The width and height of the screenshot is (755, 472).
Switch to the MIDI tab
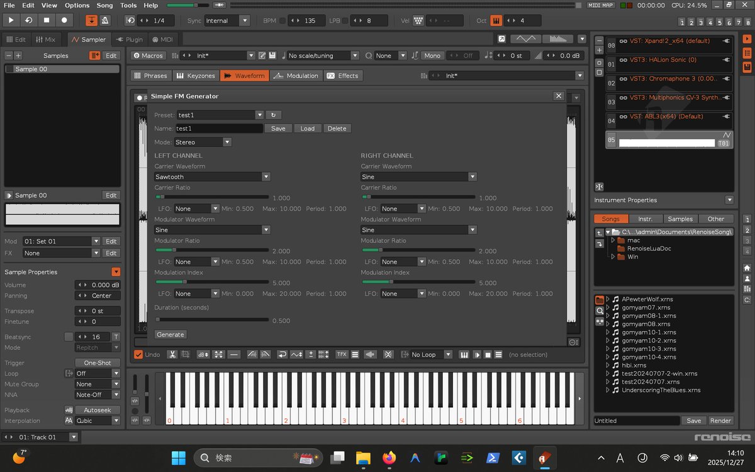[x=162, y=39]
